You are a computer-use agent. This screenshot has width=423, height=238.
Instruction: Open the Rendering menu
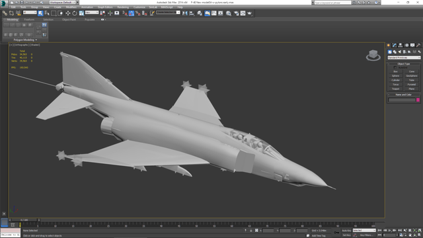pos(123,7)
